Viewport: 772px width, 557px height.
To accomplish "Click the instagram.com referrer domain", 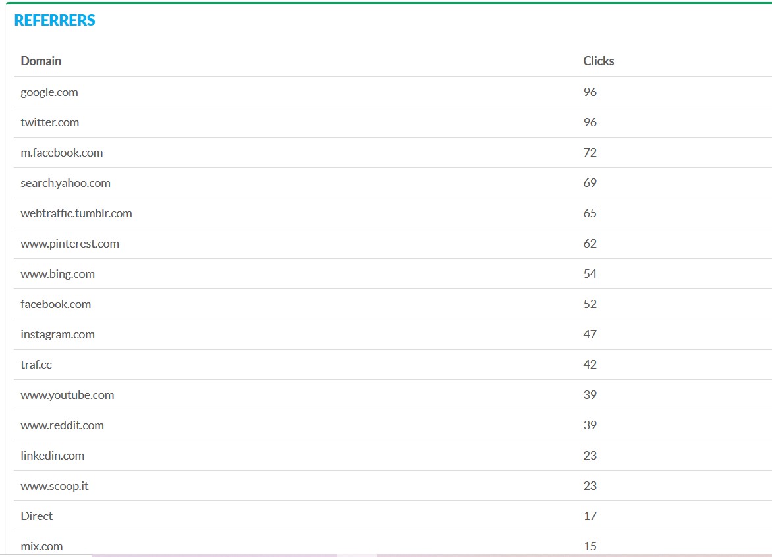I will coord(58,334).
